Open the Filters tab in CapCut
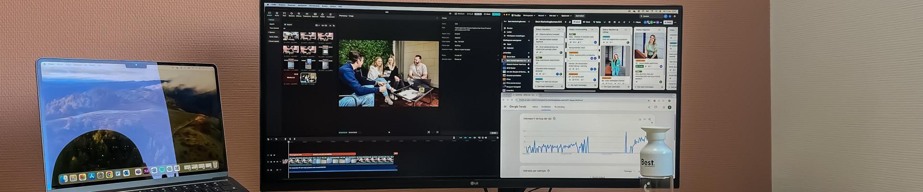The width and height of the screenshot is (923, 192). pos(323,15)
